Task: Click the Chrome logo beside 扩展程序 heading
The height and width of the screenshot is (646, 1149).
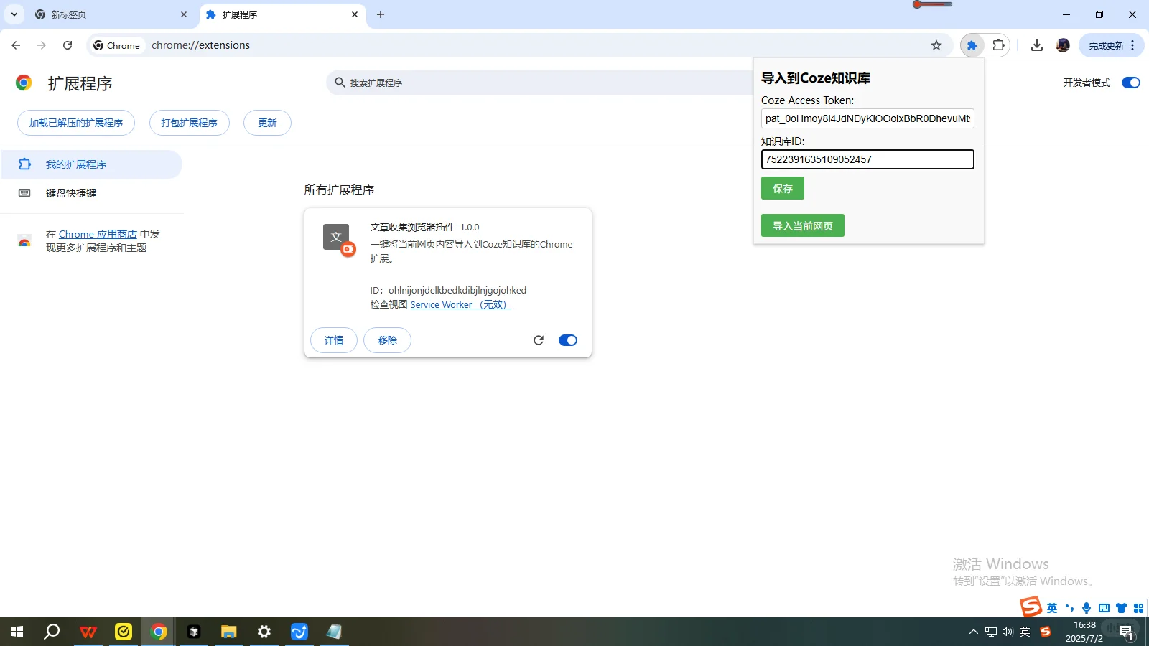Action: [24, 83]
